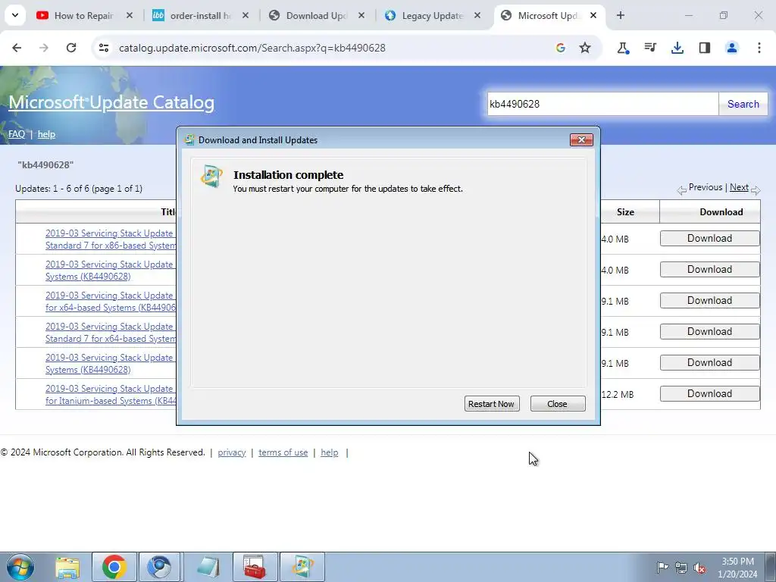The height and width of the screenshot is (582, 776).
Task: Open Chrome downloads icon
Action: pos(677,48)
